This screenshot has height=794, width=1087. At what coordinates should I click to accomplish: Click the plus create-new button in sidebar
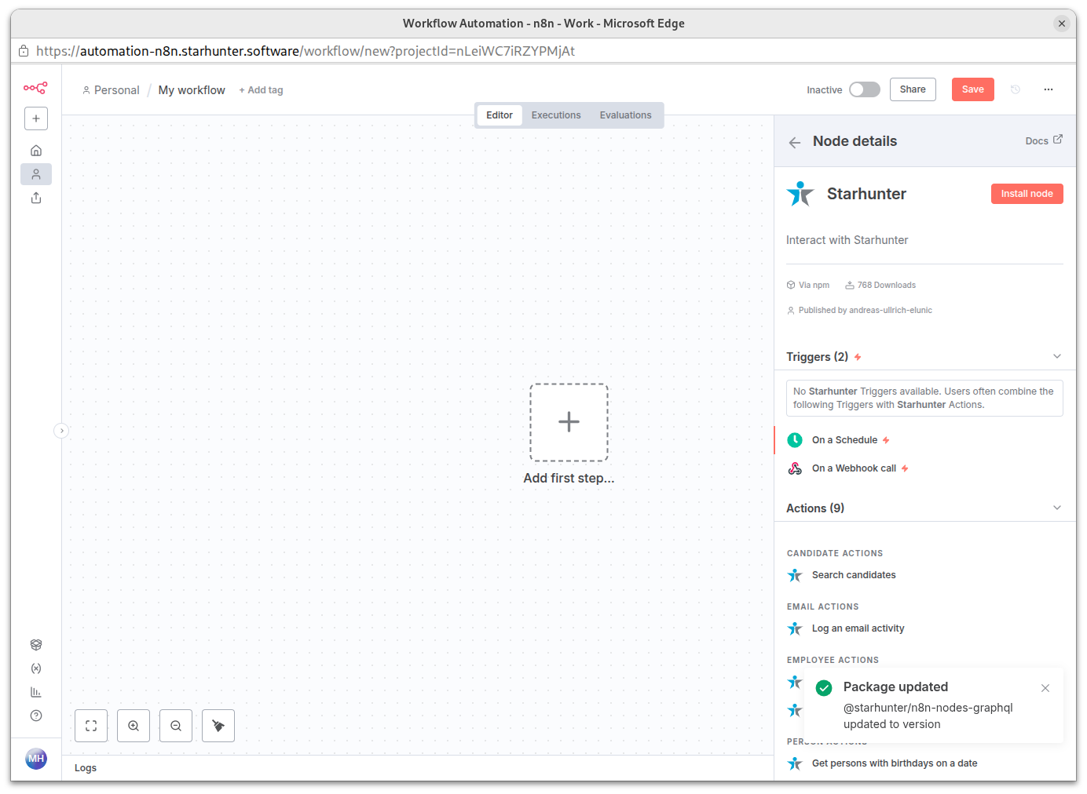[36, 118]
